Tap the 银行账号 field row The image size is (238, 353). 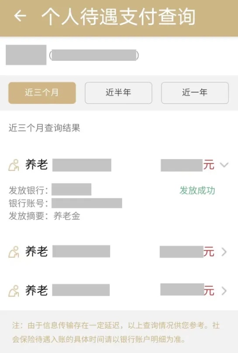65,203
